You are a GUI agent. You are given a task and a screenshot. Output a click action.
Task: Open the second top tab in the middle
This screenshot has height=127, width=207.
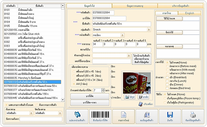(x=135, y=6)
